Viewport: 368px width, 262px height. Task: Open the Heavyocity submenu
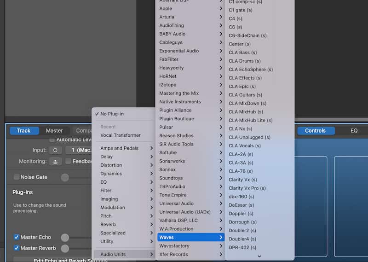coord(190,68)
